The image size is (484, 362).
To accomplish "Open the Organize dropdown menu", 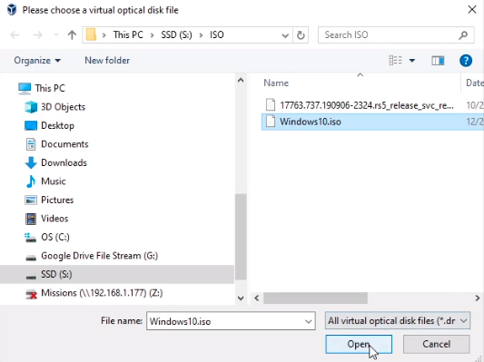I will pos(37,61).
